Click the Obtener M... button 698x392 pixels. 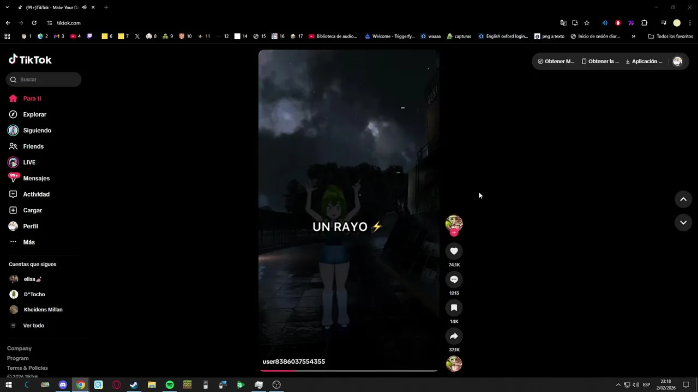[x=556, y=62]
